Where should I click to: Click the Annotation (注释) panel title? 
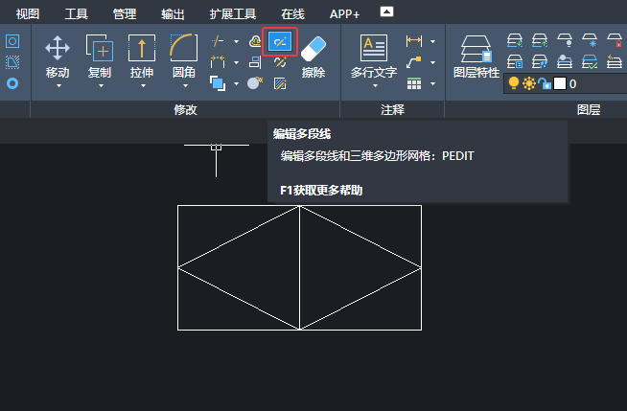[392, 109]
